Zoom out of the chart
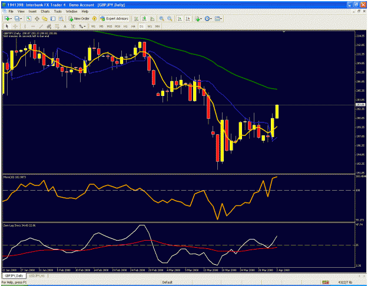Image resolution: width=368 pixels, height=286 pixels. (x=170, y=18)
